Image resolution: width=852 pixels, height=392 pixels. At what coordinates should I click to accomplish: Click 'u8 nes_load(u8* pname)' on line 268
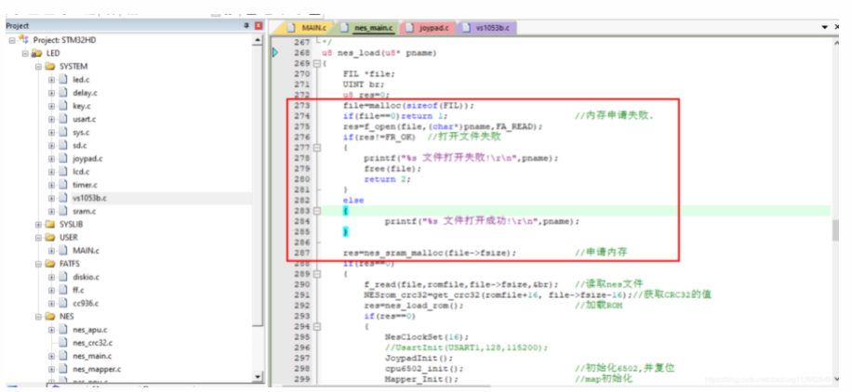(x=379, y=53)
